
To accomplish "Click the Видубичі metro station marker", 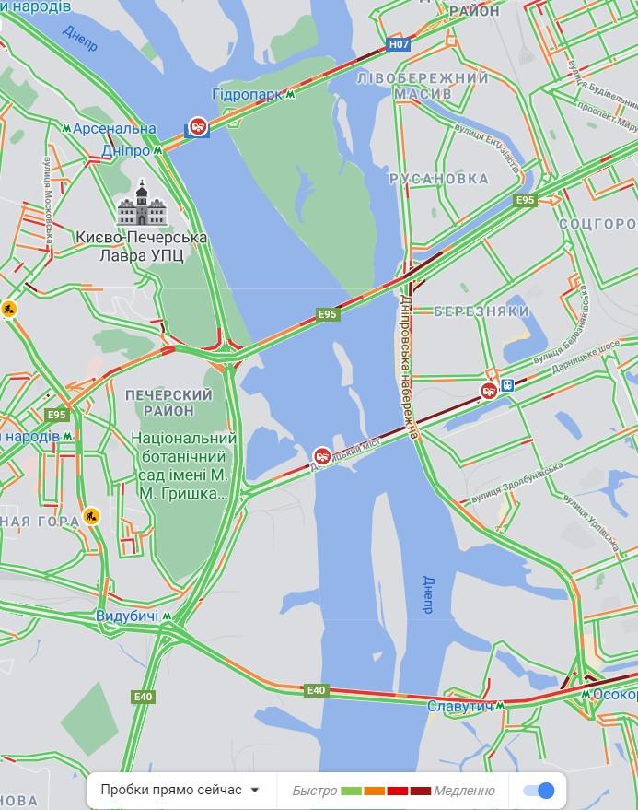I will tap(167, 616).
